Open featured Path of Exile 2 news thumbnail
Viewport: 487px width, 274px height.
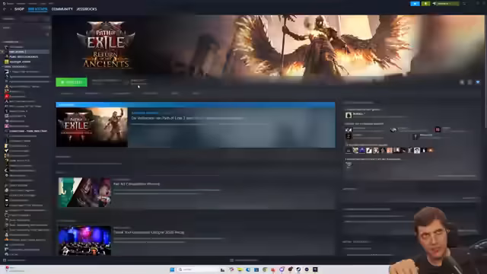(92, 127)
